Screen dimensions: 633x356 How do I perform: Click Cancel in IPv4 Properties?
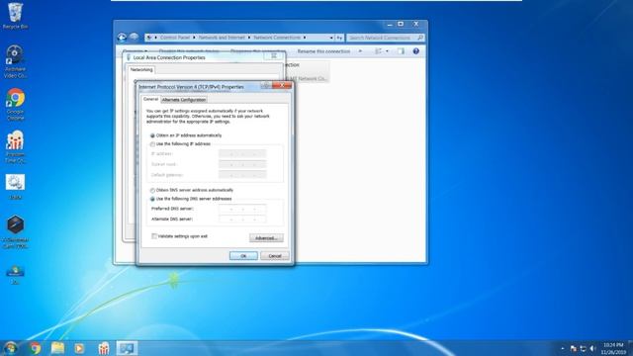[275, 256]
